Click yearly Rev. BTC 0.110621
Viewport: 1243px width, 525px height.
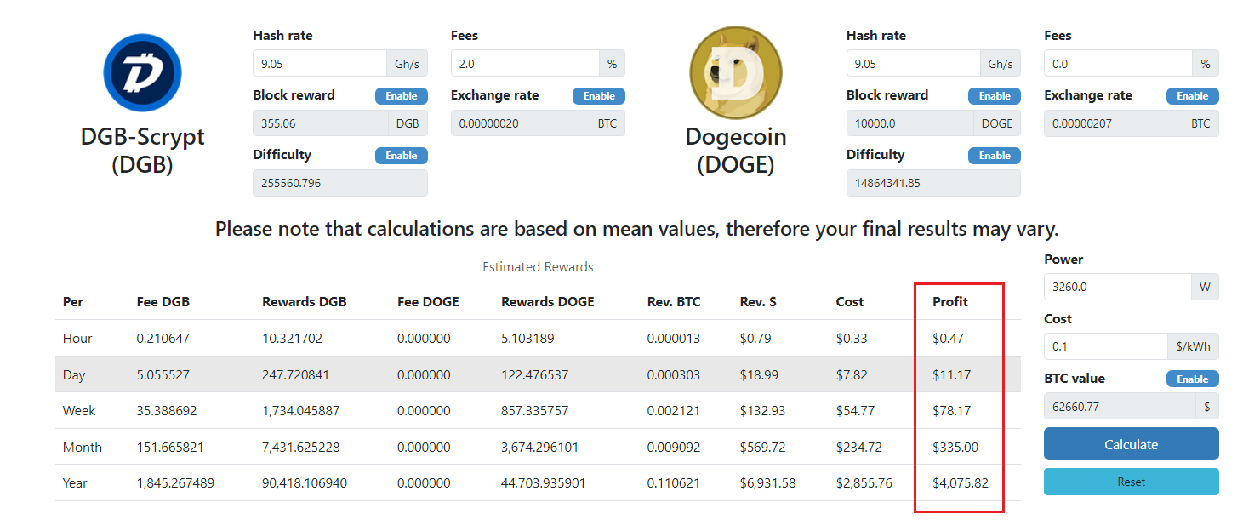pos(674,483)
